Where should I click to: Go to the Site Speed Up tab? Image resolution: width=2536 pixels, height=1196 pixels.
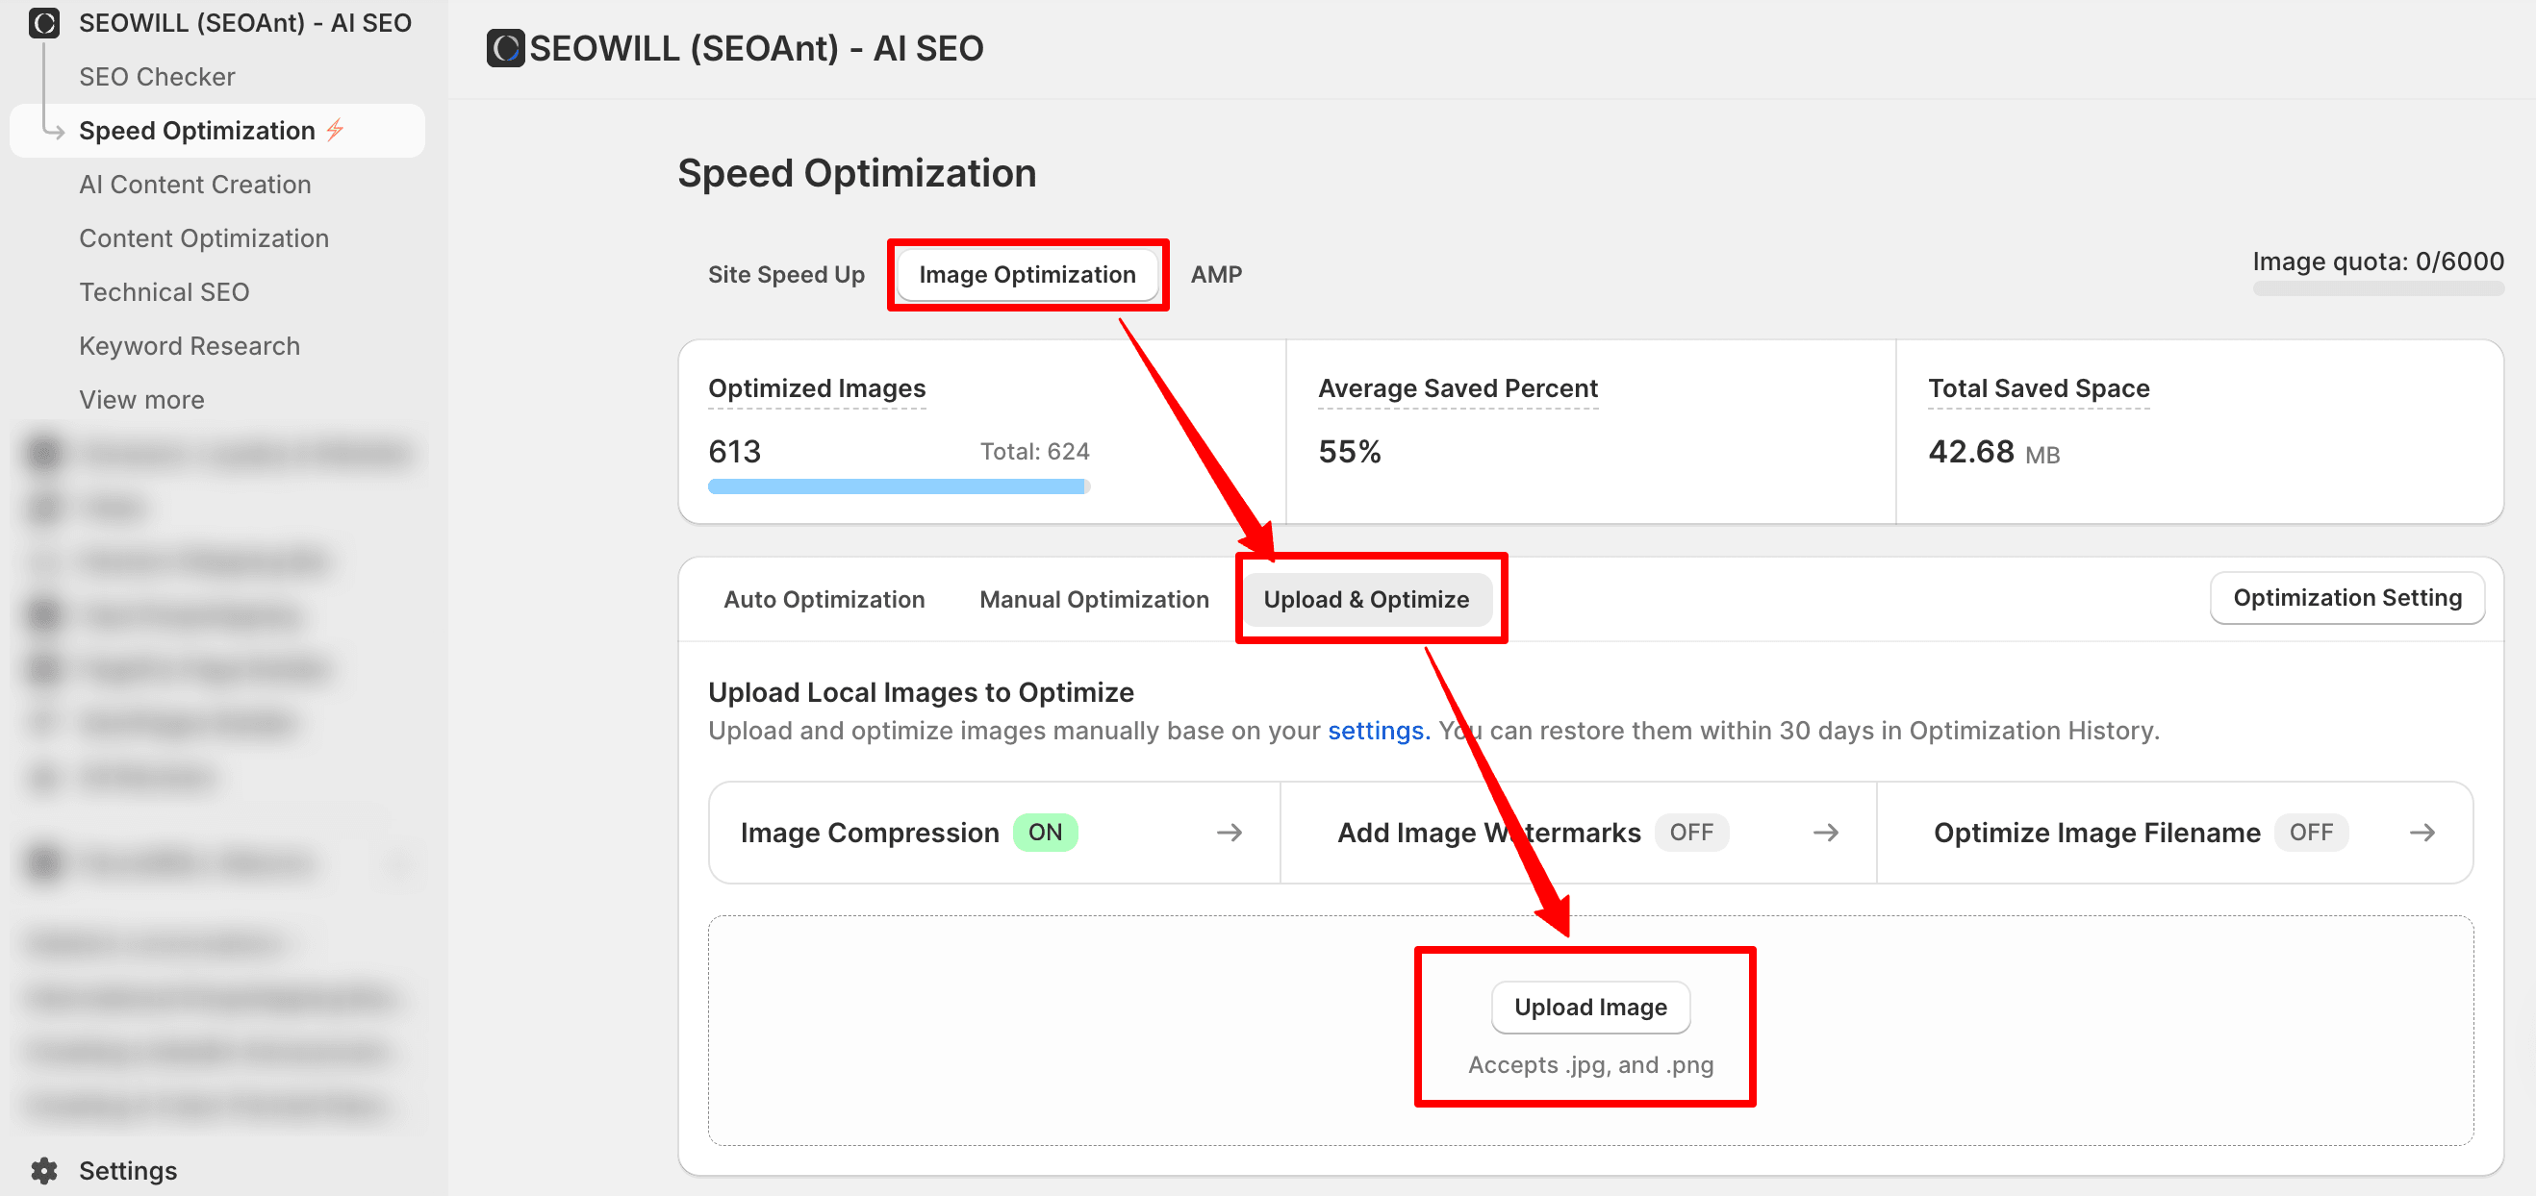786,274
